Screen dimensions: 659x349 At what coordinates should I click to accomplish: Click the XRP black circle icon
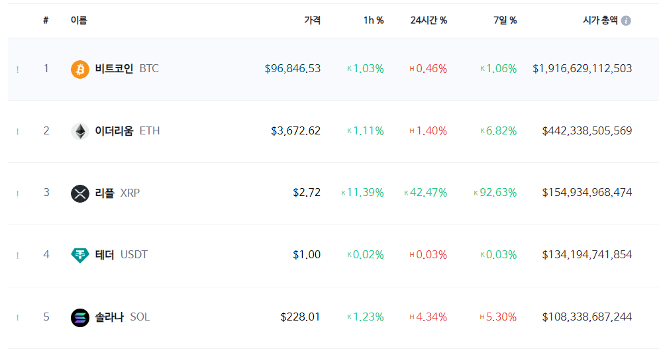80,193
